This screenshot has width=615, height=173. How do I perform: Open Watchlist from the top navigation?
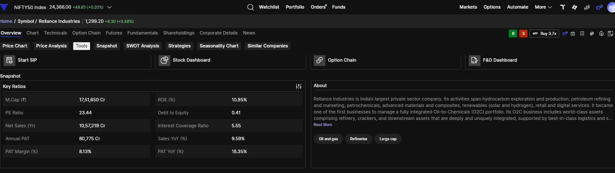tap(269, 7)
